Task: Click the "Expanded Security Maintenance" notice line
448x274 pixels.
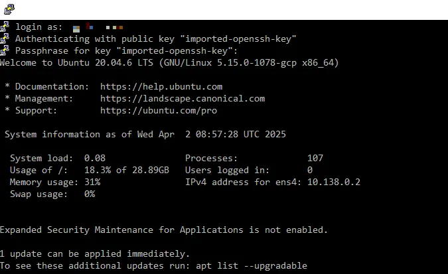Action: tap(164, 230)
